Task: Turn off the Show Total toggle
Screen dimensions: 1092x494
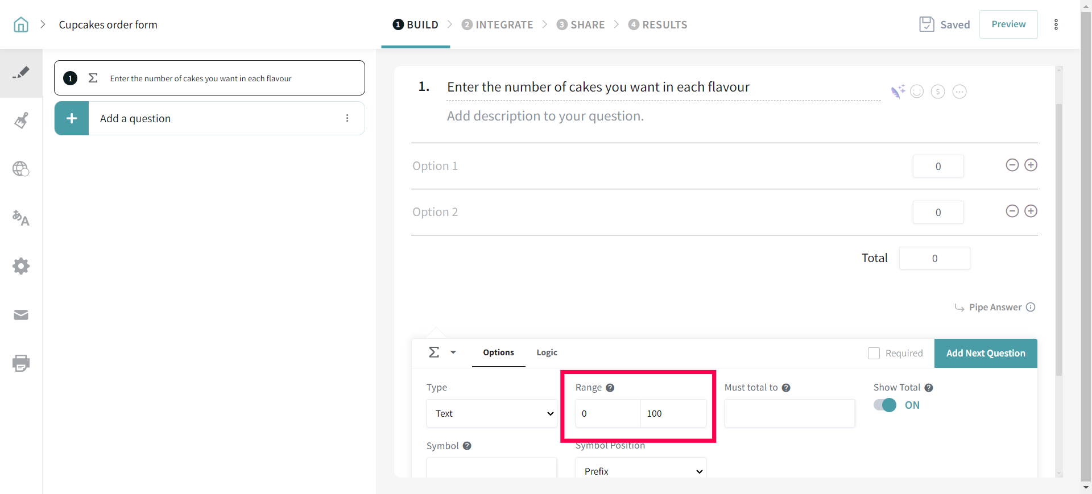Action: click(885, 405)
